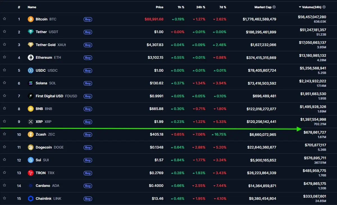
Task: Click Buy button for Ethereum
Action: coord(88,58)
